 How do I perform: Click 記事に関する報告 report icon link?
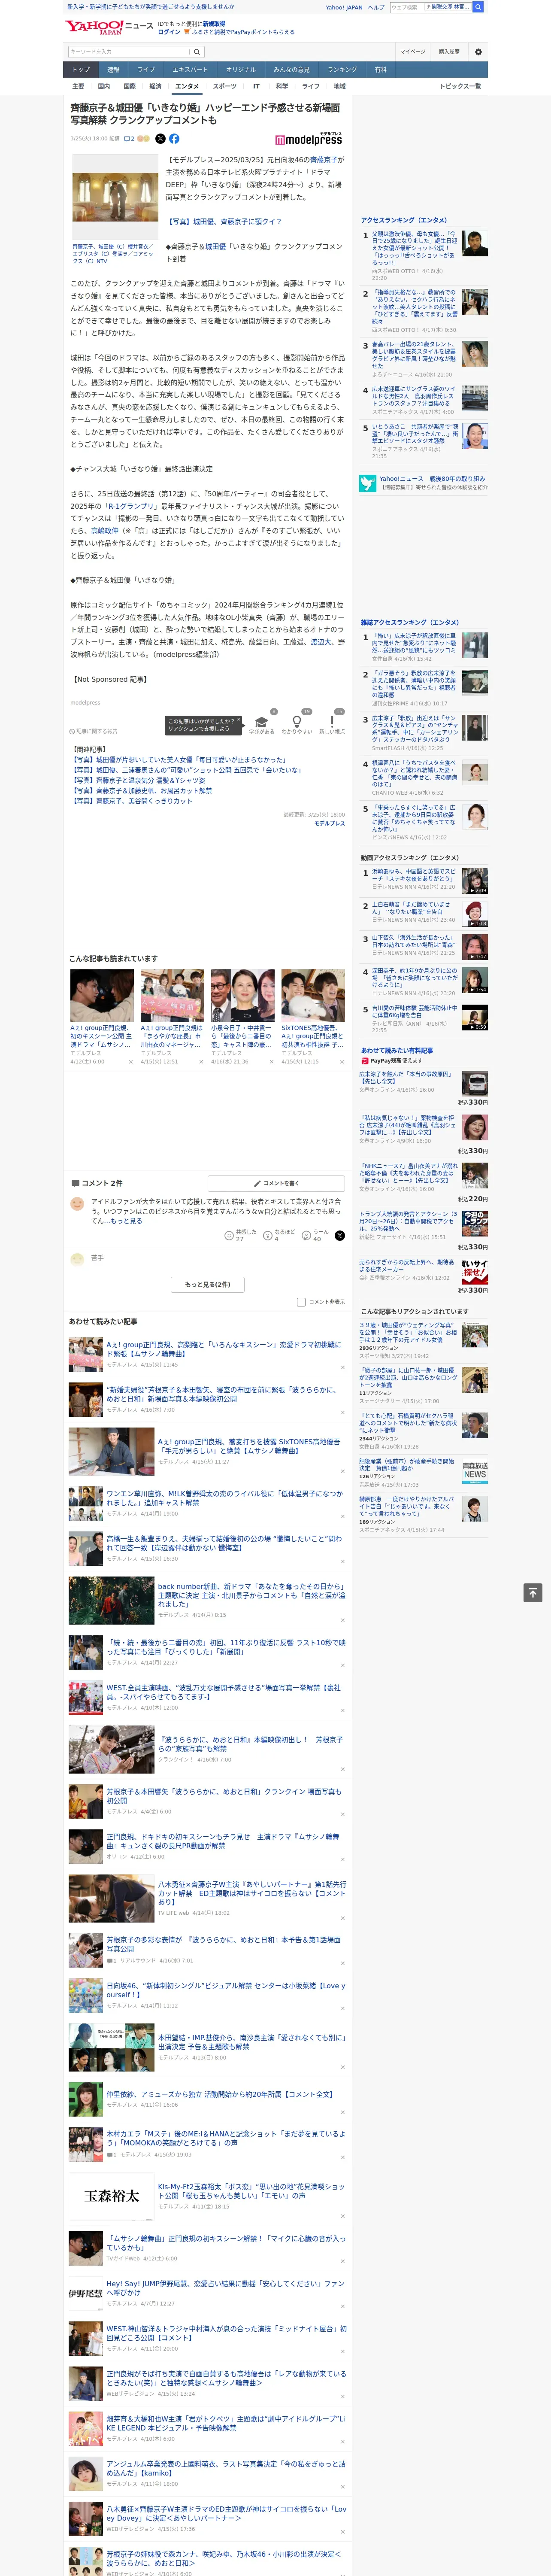(94, 731)
